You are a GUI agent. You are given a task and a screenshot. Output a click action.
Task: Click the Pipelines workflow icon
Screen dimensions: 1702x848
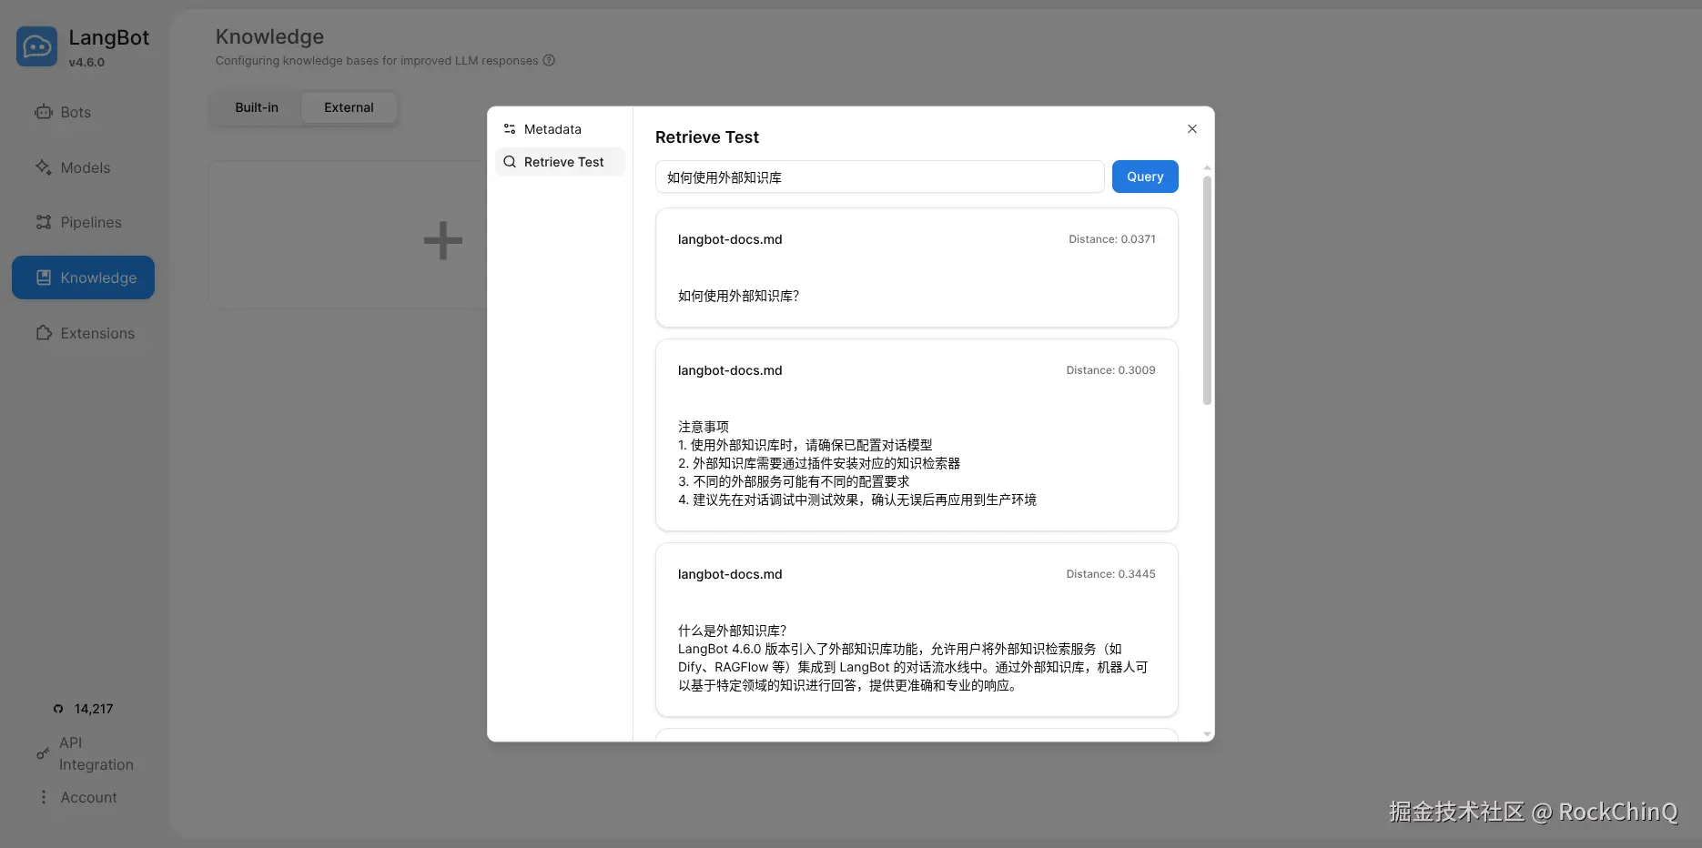tap(44, 222)
